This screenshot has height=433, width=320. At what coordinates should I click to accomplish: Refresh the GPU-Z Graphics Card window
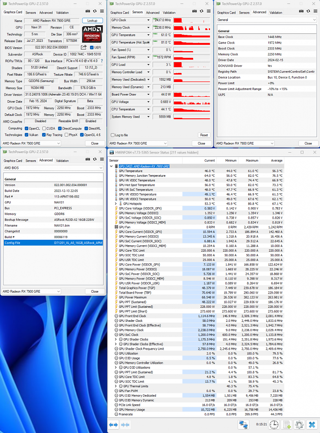point(95,11)
